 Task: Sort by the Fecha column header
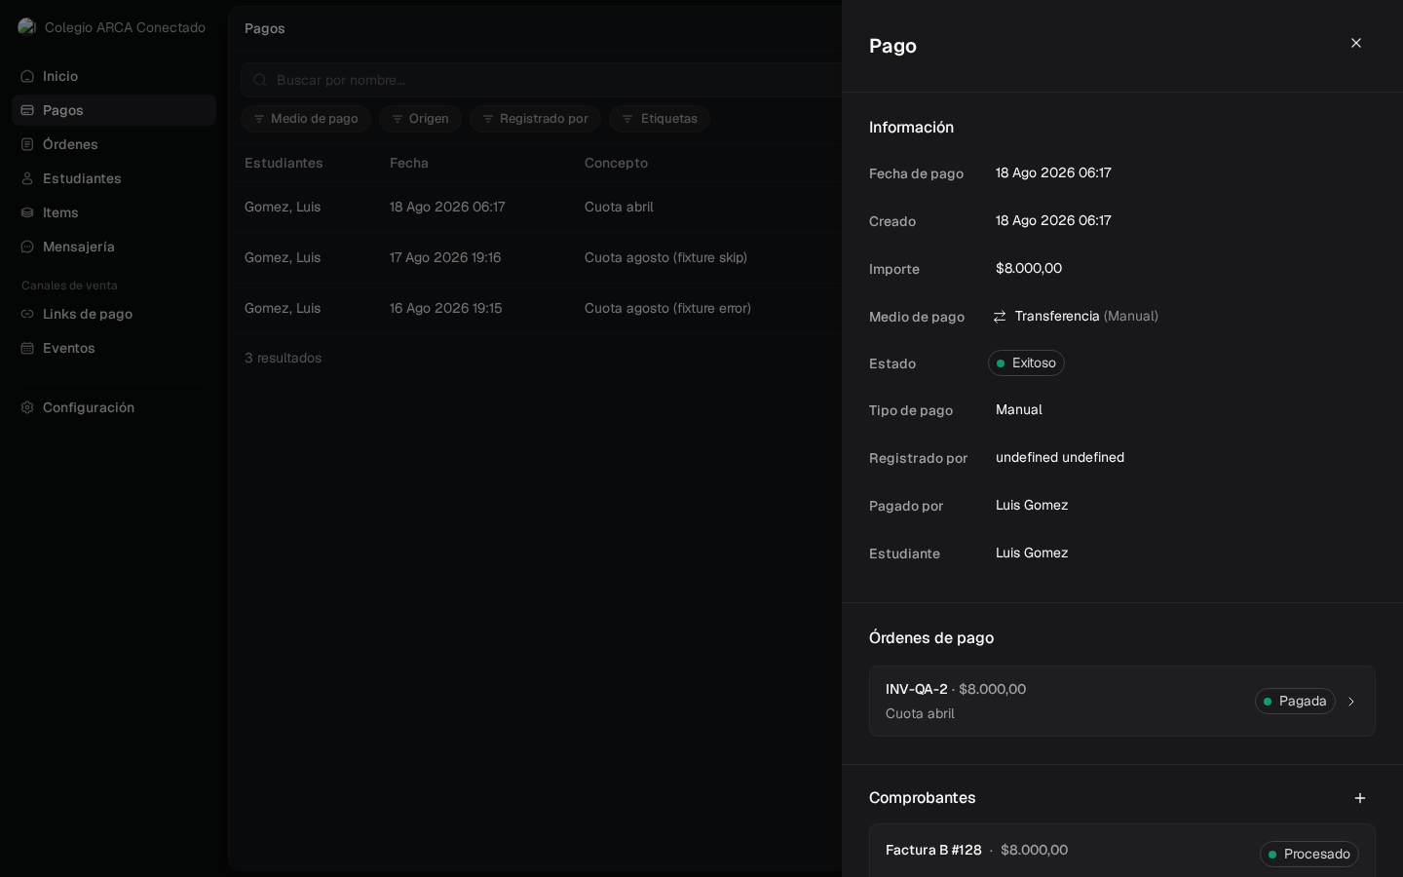point(409,163)
